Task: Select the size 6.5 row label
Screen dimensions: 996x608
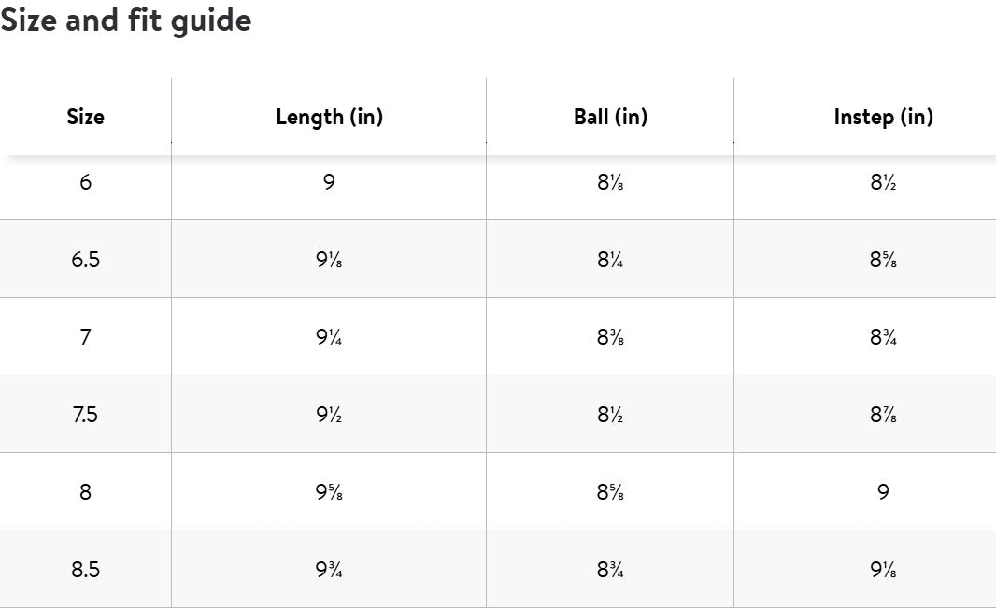Action: pyautogui.click(x=85, y=260)
